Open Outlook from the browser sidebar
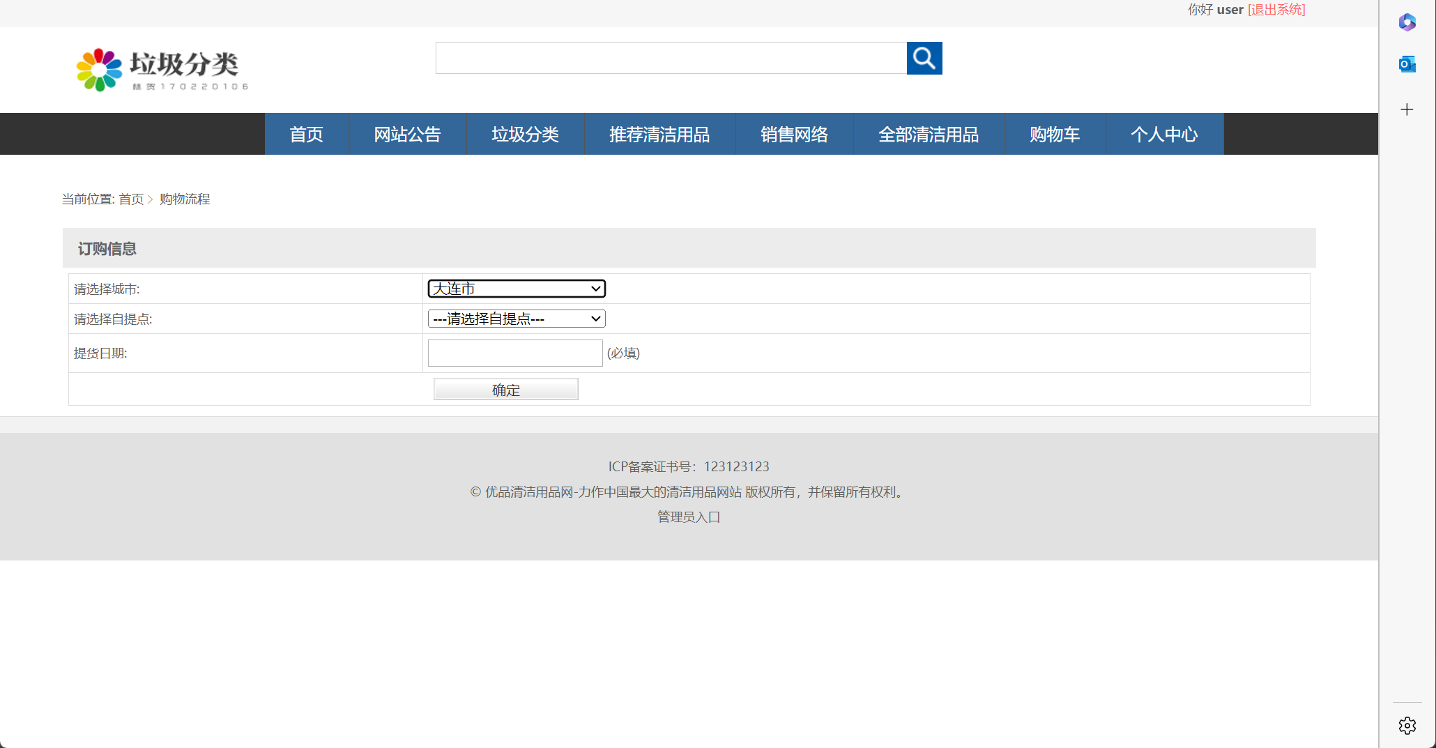The image size is (1436, 748). click(x=1407, y=63)
